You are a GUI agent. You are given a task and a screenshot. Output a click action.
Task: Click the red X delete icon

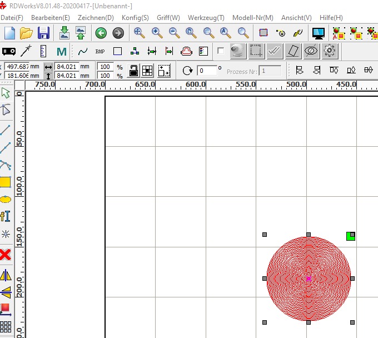(x=6, y=255)
